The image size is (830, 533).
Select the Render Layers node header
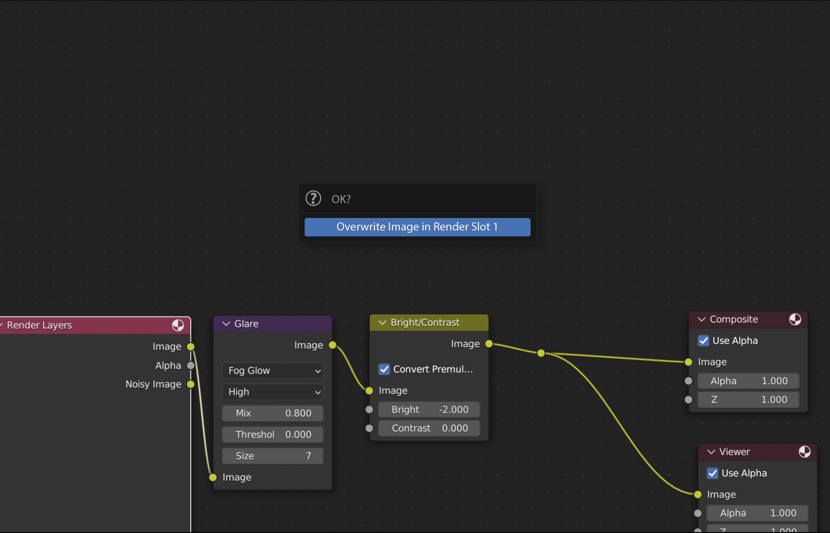95,325
